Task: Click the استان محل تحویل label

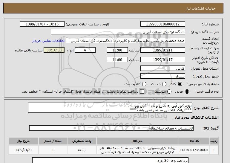Action: click(x=205, y=68)
